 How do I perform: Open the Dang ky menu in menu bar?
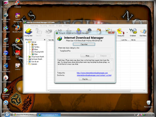coord(67,26)
